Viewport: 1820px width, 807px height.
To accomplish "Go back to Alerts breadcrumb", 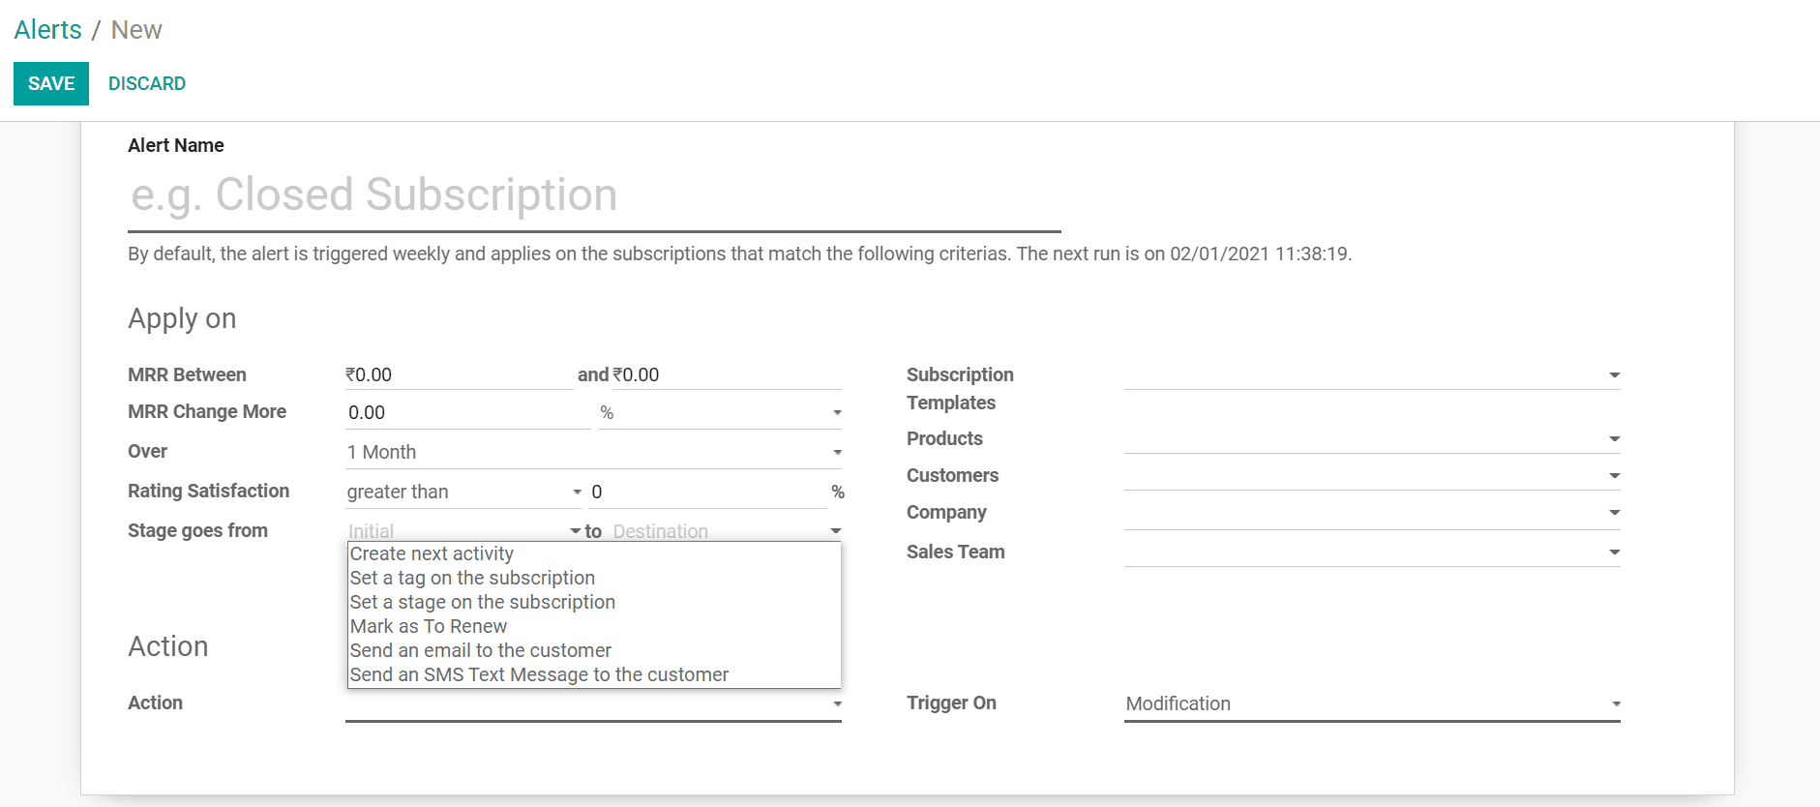I will point(47,30).
